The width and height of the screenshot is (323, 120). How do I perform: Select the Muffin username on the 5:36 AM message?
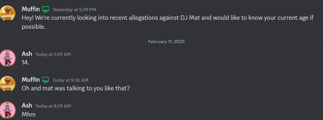point(31,79)
